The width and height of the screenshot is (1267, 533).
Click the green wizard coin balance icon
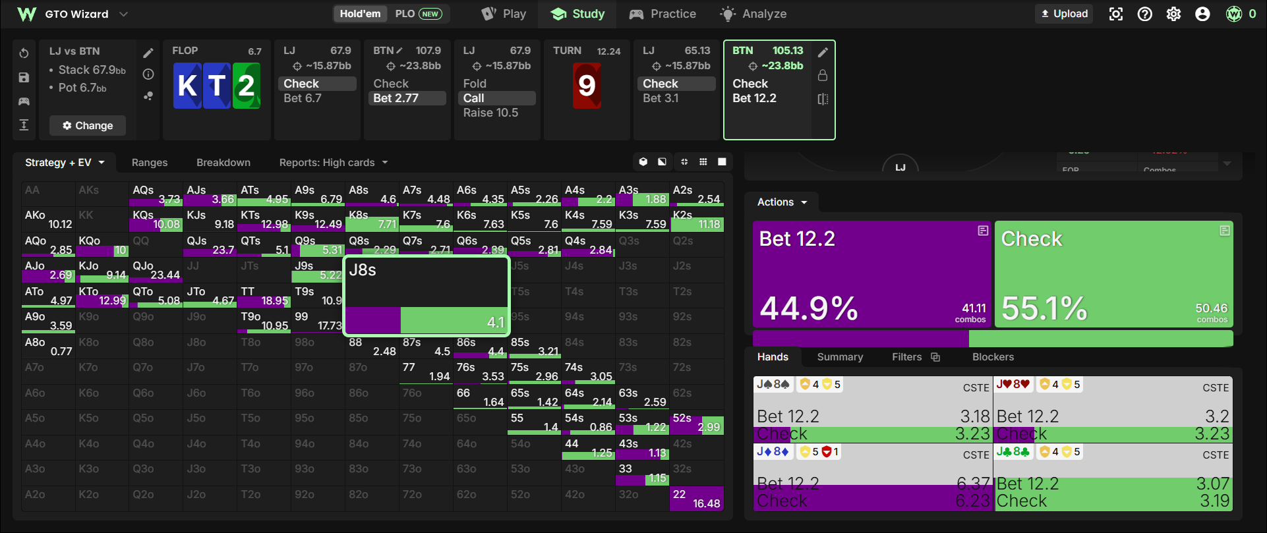(x=1234, y=14)
